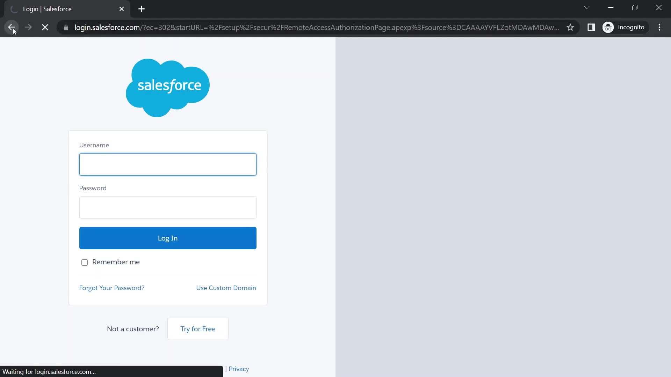Click the Try for Free button
Viewport: 671px width, 377px height.
198,329
